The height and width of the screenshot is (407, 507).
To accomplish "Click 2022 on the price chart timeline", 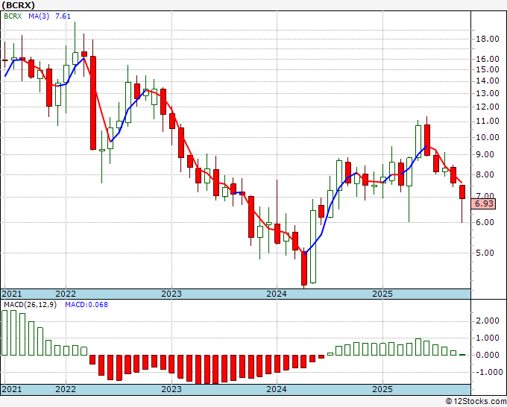I will click(x=66, y=294).
